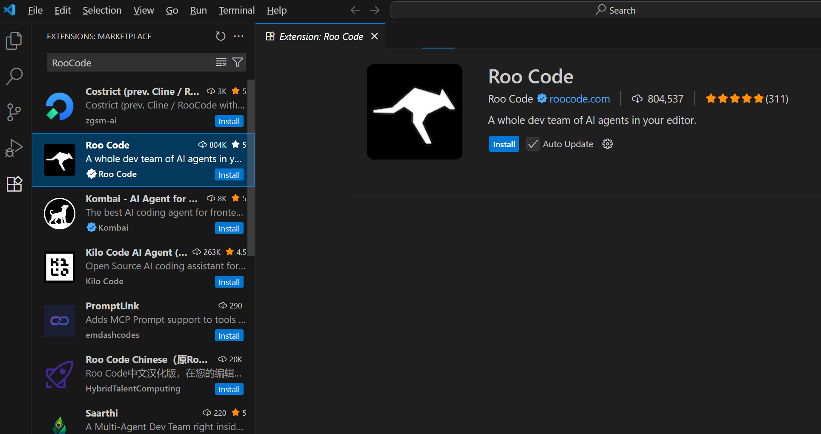This screenshot has height=434, width=821.
Task: Install Roo Code from detail page
Action: [504, 144]
